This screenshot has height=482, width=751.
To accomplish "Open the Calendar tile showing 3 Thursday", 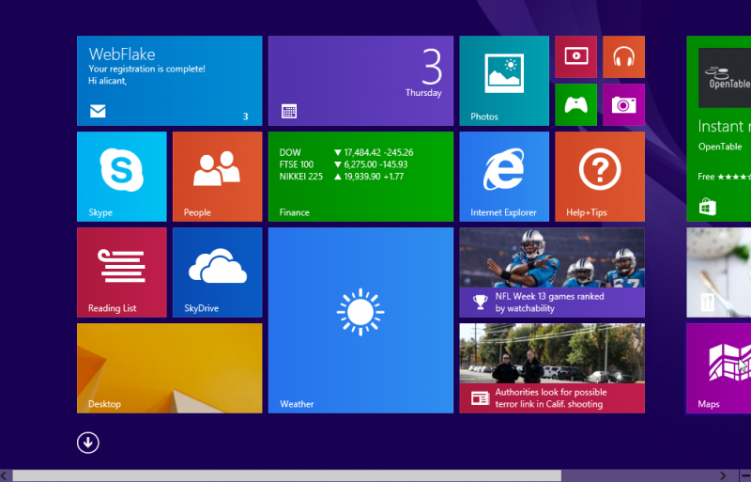I will (360, 81).
